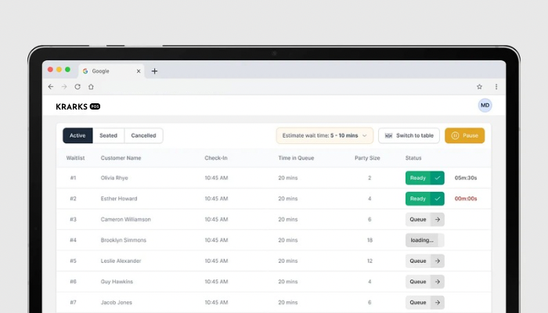Click waitlist number #4

73,240
